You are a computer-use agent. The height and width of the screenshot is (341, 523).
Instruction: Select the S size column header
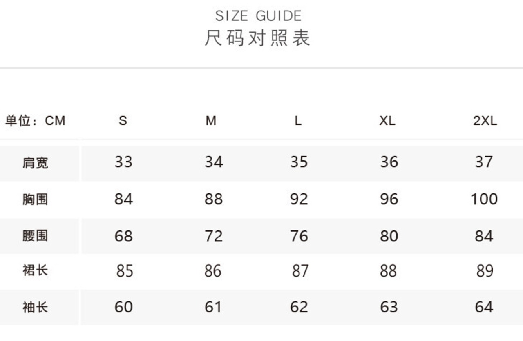123,121
